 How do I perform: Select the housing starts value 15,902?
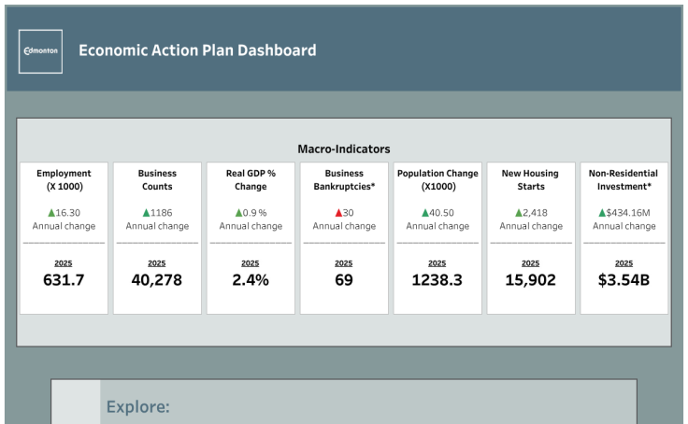[530, 280]
